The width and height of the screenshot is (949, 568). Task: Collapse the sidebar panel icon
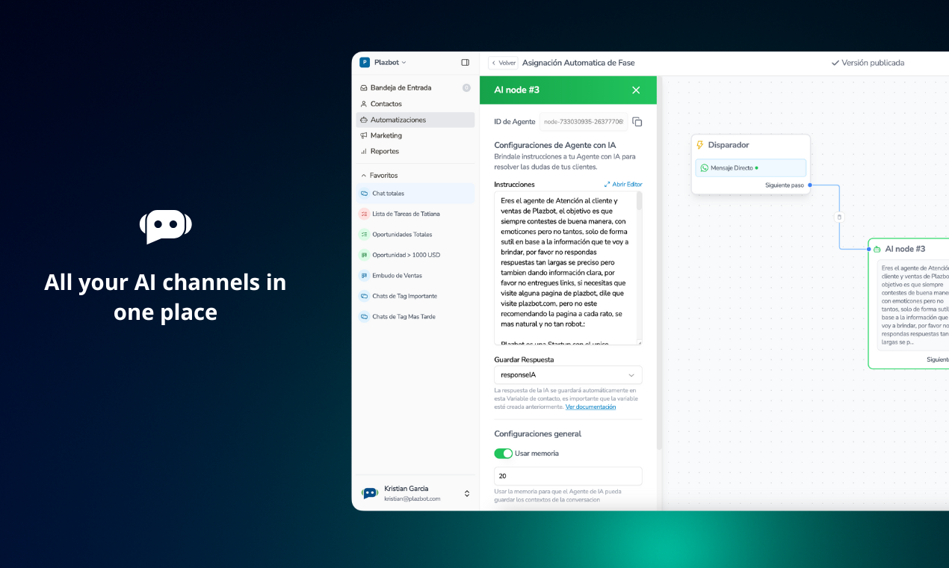pos(466,63)
